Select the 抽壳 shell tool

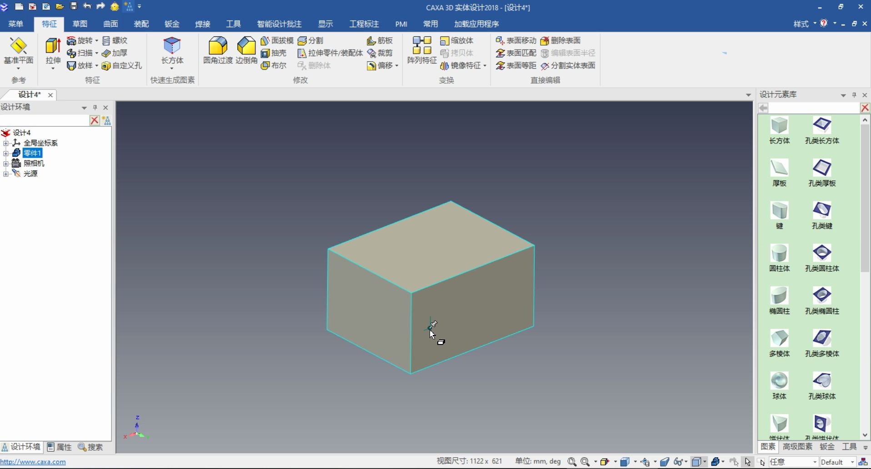[x=274, y=53]
